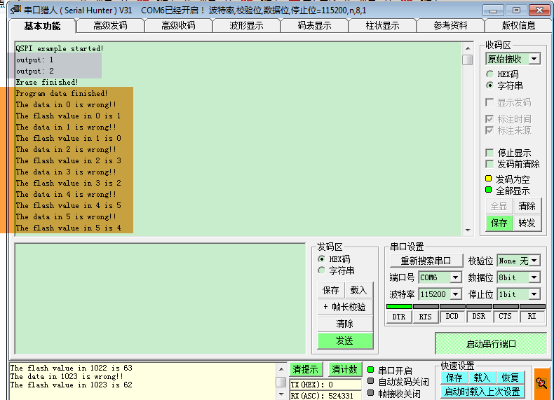
Task: Switch to the 高级收码 tab
Action: pyautogui.click(x=178, y=26)
